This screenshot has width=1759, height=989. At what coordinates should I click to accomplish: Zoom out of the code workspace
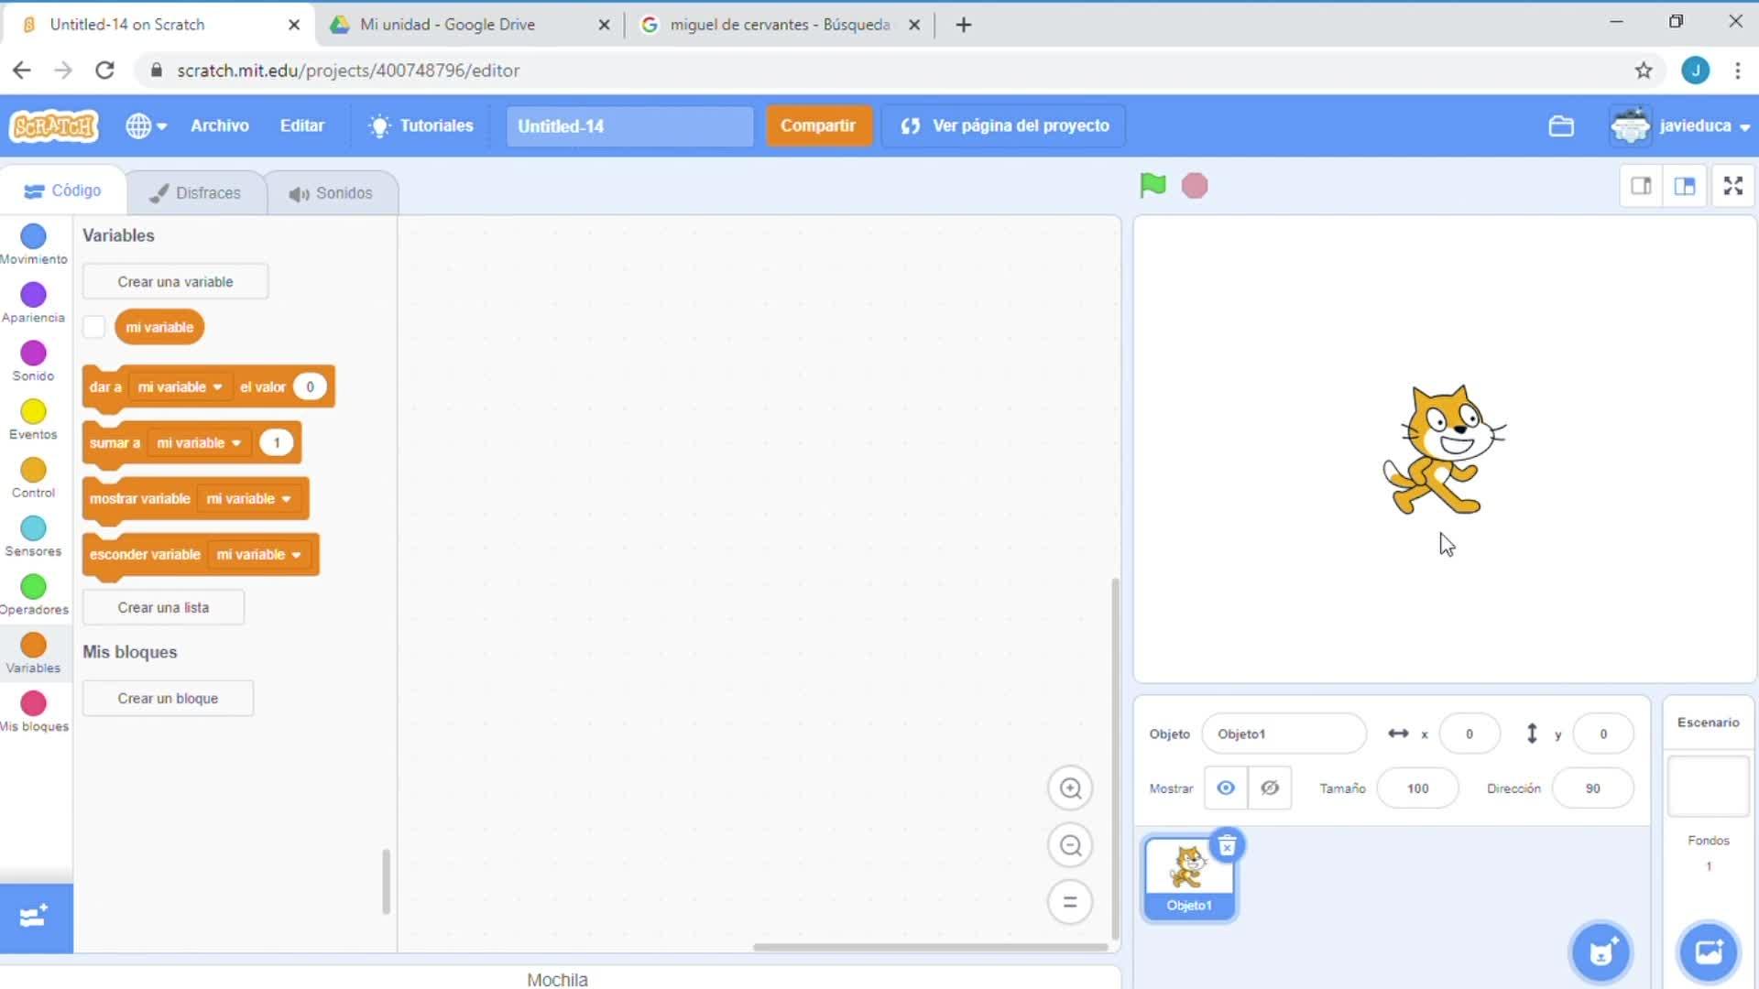coord(1070,845)
